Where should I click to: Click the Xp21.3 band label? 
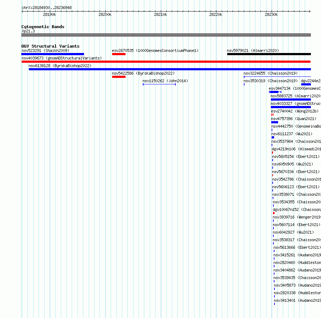click(28, 31)
